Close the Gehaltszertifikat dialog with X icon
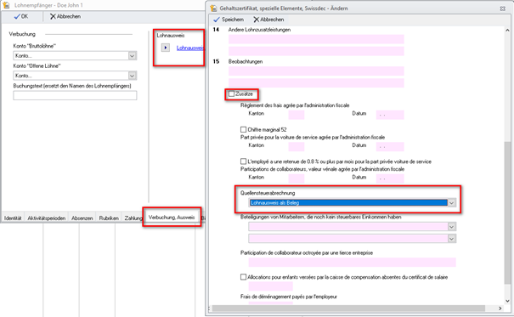This screenshot has width=514, height=317. (502, 8)
